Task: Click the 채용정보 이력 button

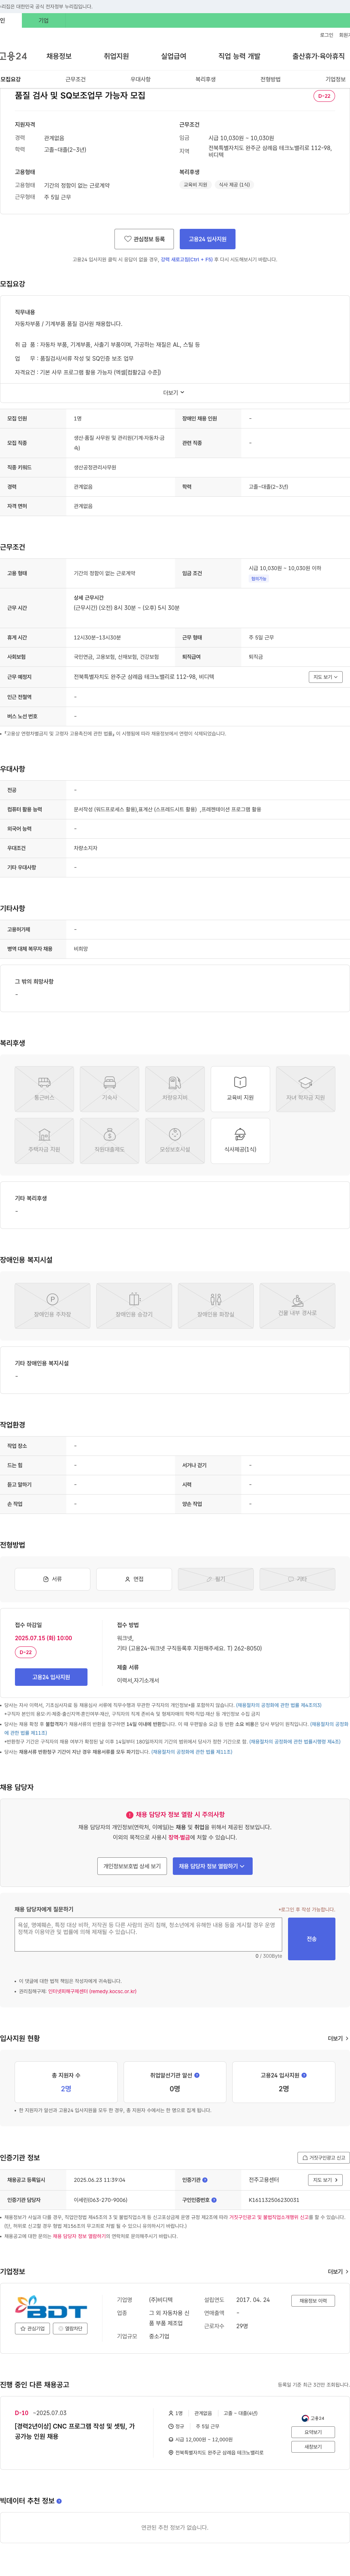Action: pos(313,2301)
